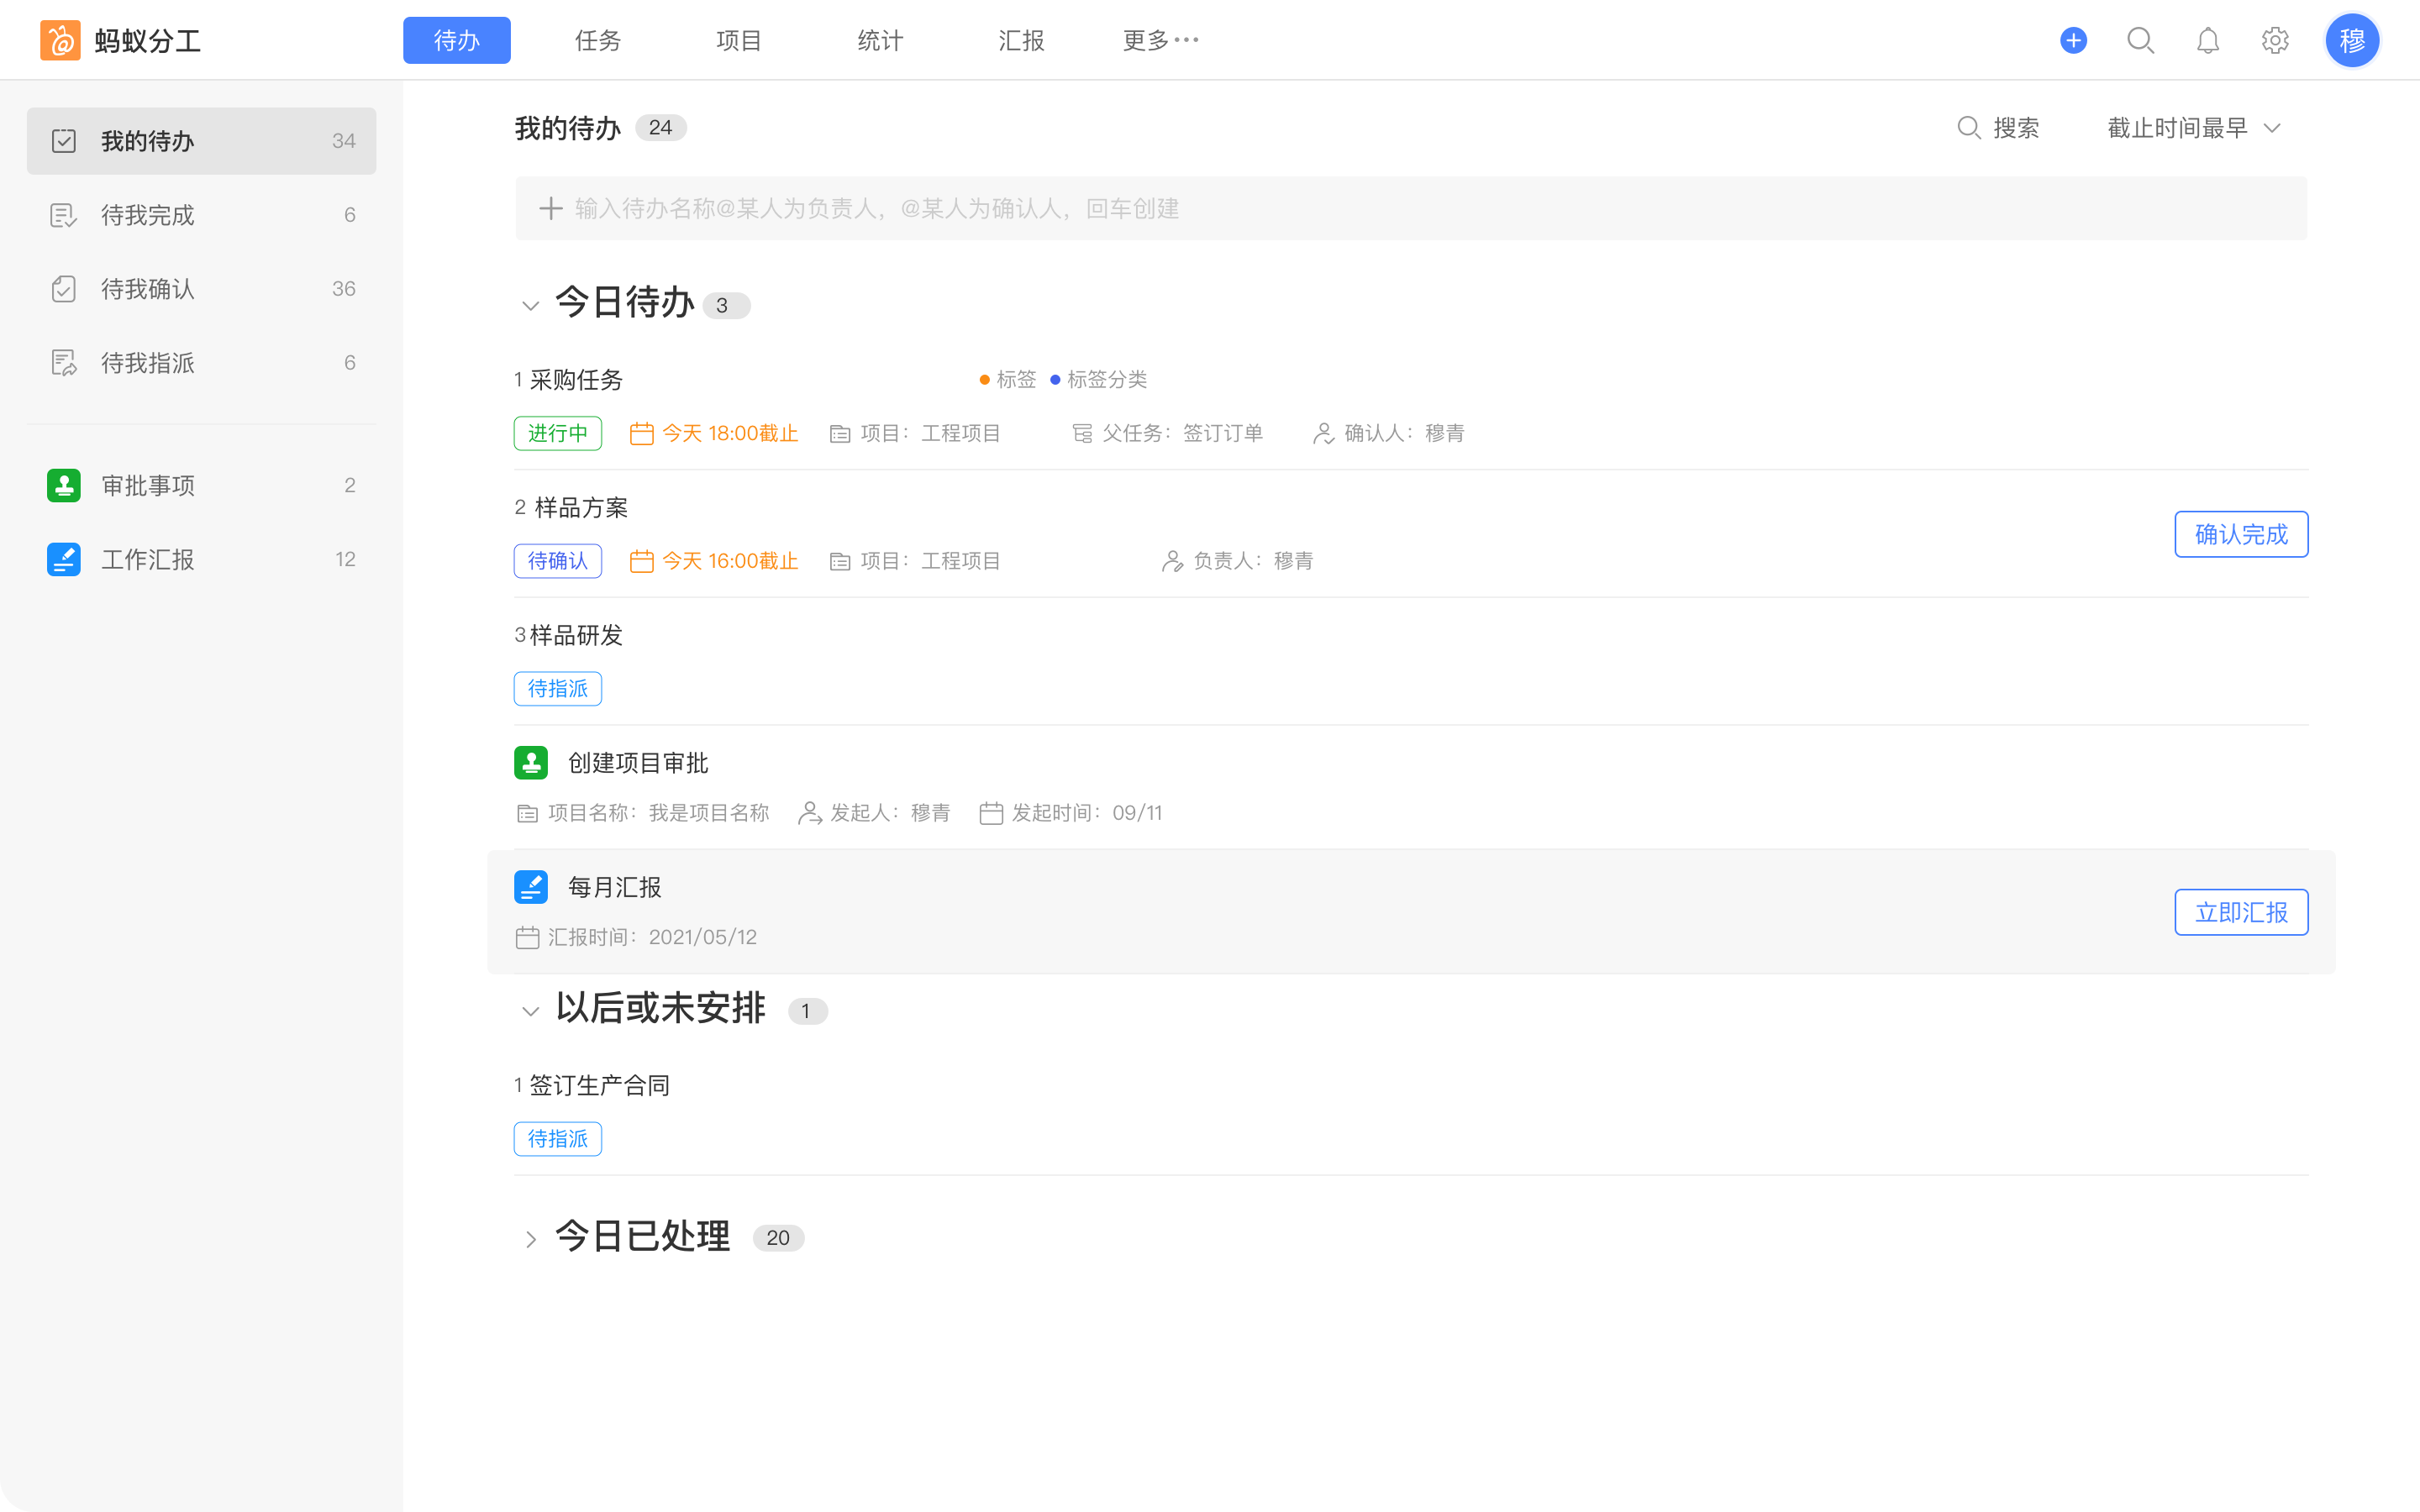Click the 蚂蚁分工 orange logo icon
This screenshot has width=2420, height=1512.
(60, 40)
